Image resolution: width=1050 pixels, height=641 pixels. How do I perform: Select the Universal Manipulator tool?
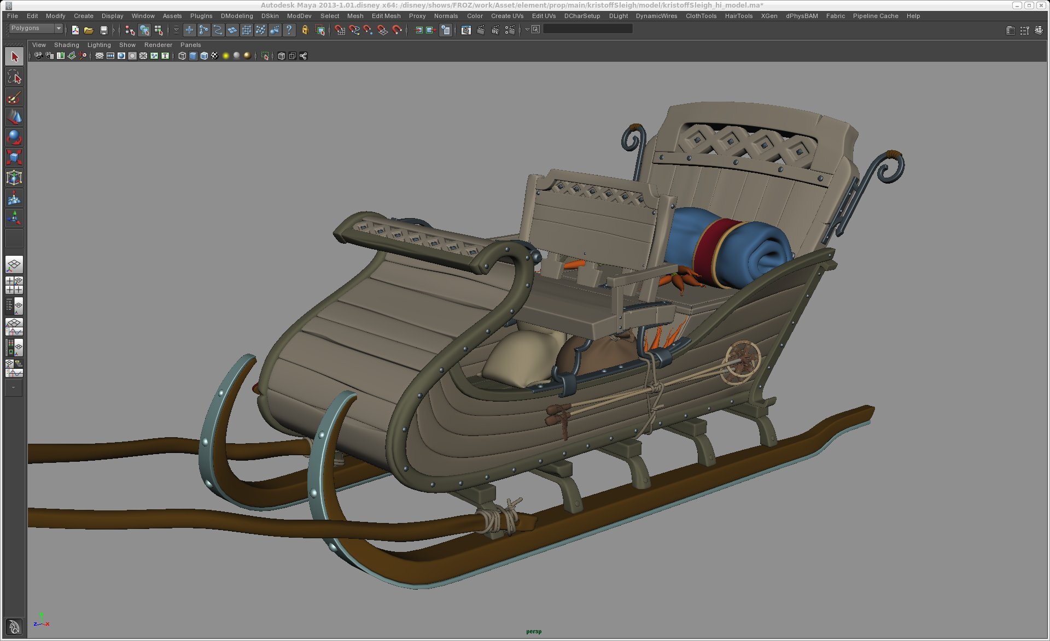pyautogui.click(x=14, y=178)
